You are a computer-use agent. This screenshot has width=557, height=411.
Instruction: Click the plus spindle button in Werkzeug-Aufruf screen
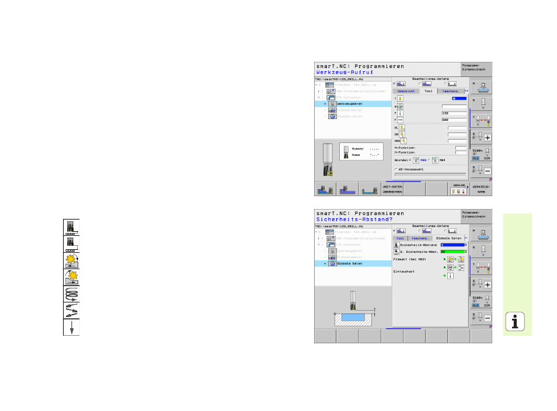pyautogui.click(x=488, y=137)
